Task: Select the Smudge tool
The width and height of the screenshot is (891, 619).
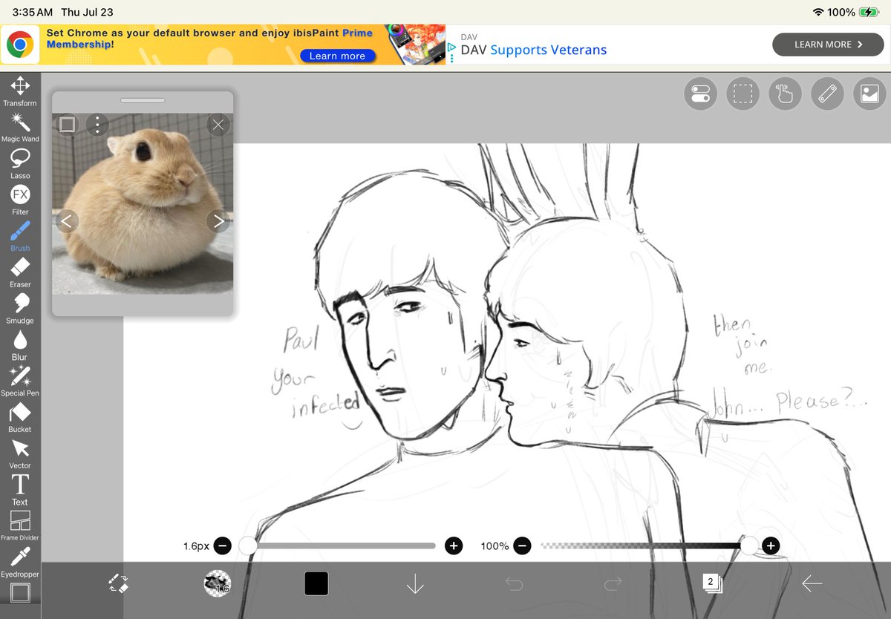Action: 20,308
